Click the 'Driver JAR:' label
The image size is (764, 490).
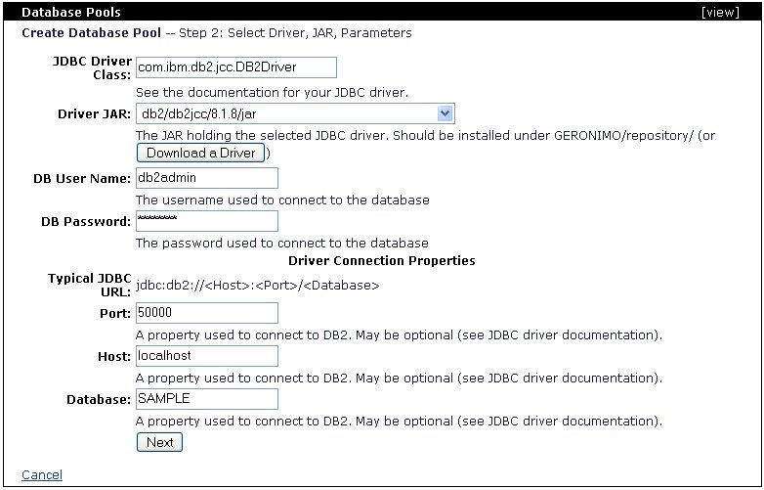(95, 114)
